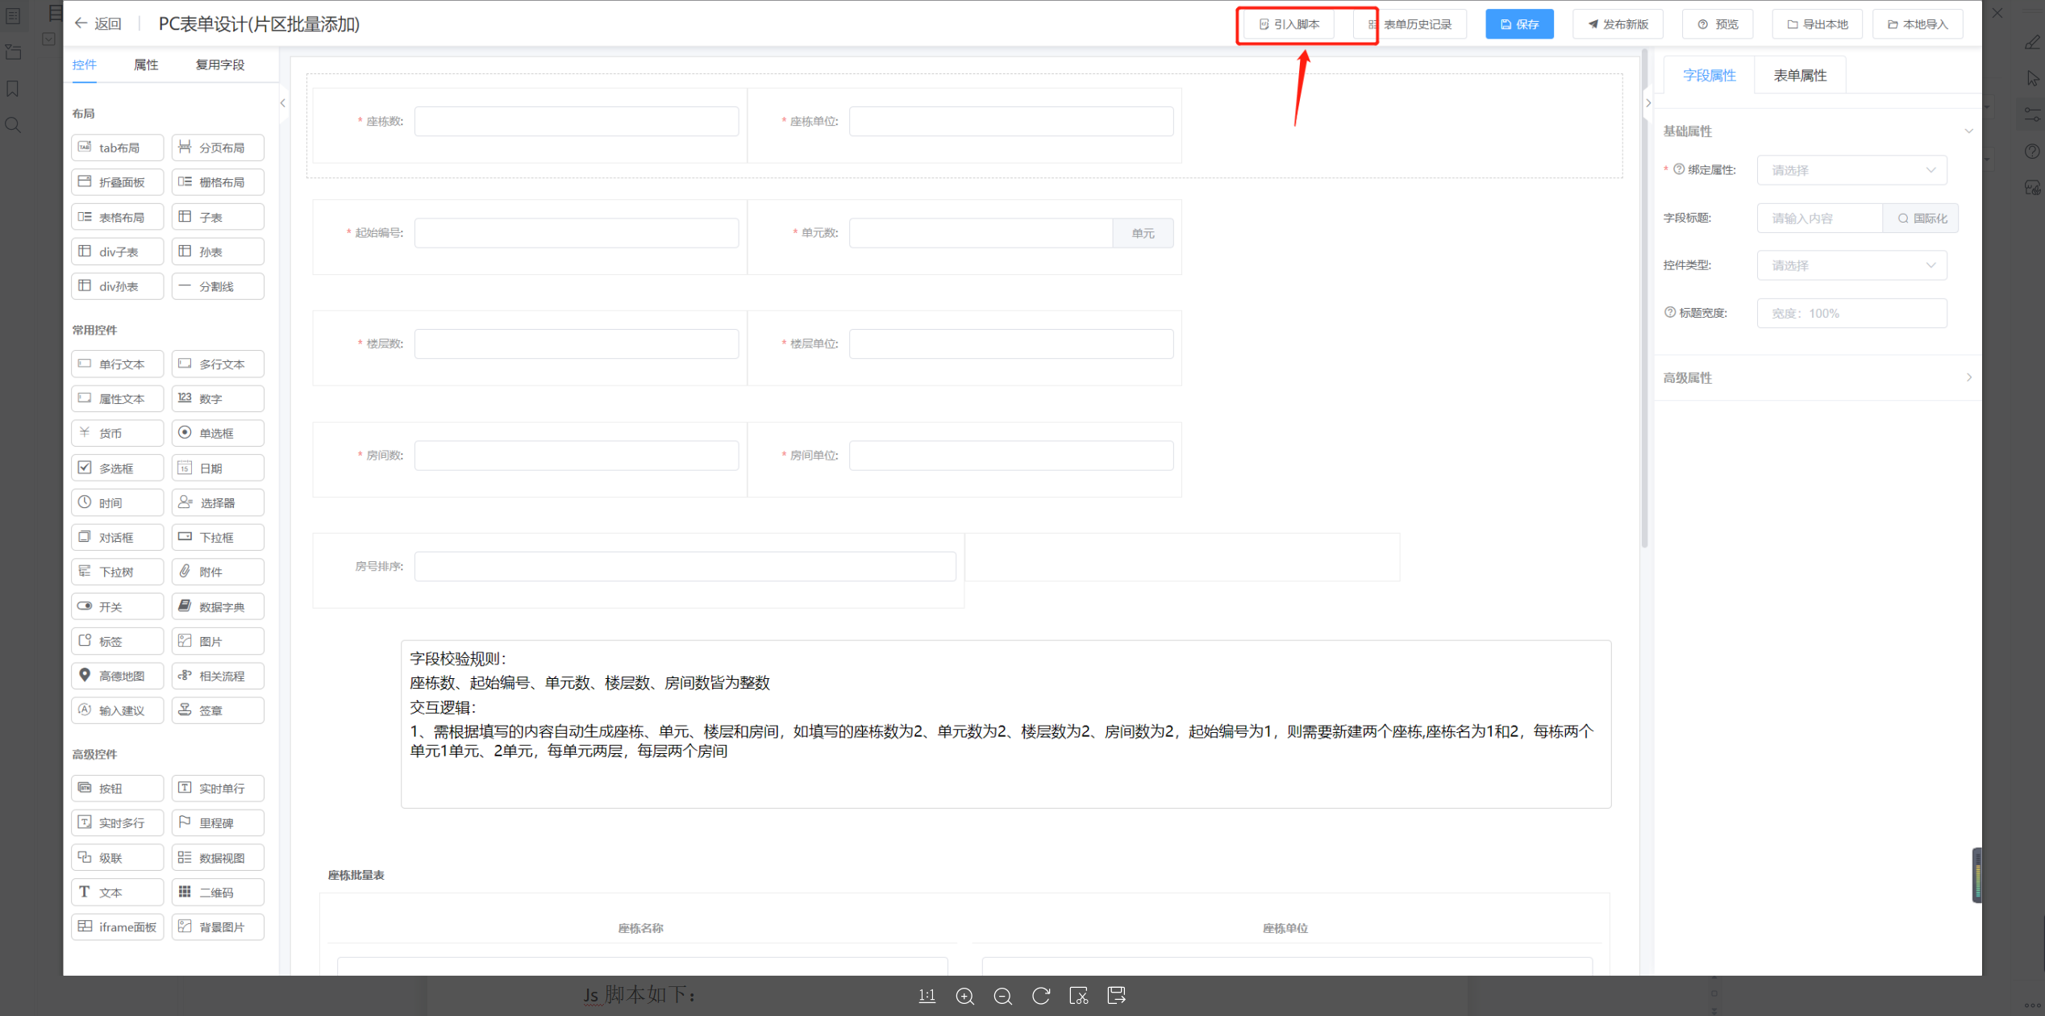Pick the 附件 attachment control
This screenshot has height=1016, width=2045.
(x=218, y=572)
